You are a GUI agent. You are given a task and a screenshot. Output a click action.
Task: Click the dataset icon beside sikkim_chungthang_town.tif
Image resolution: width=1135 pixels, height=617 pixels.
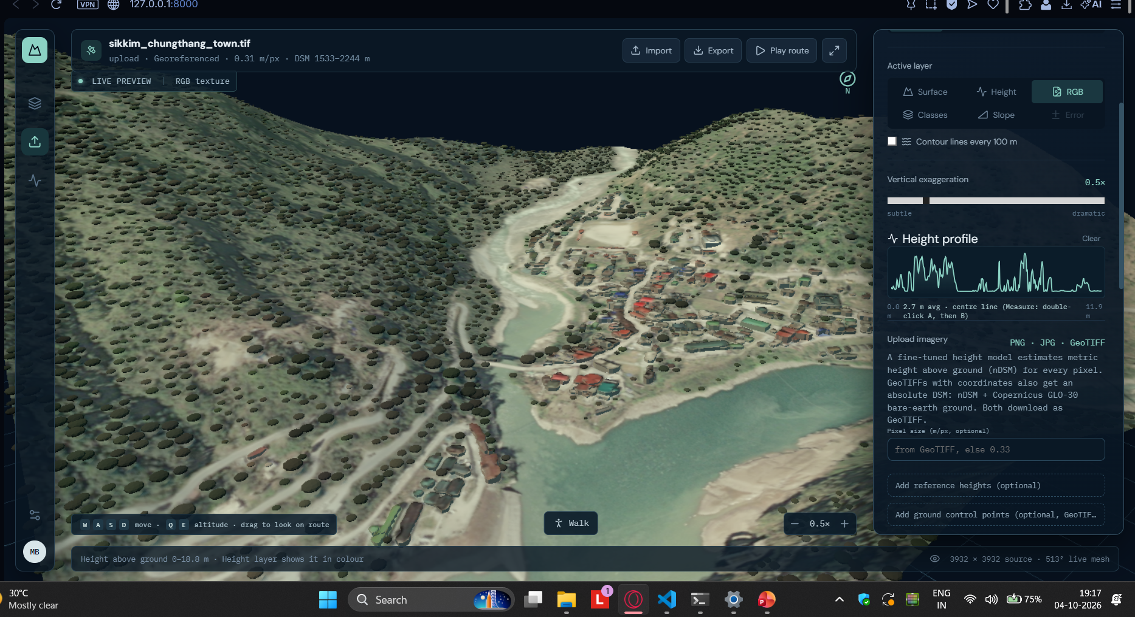click(91, 50)
